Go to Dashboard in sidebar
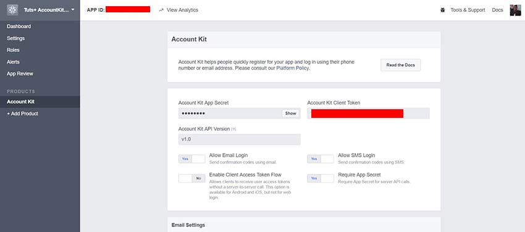This screenshot has height=232, width=525. coord(19,27)
